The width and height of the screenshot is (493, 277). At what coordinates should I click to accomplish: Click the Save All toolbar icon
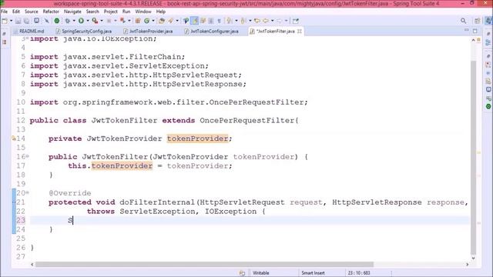pyautogui.click(x=27, y=21)
